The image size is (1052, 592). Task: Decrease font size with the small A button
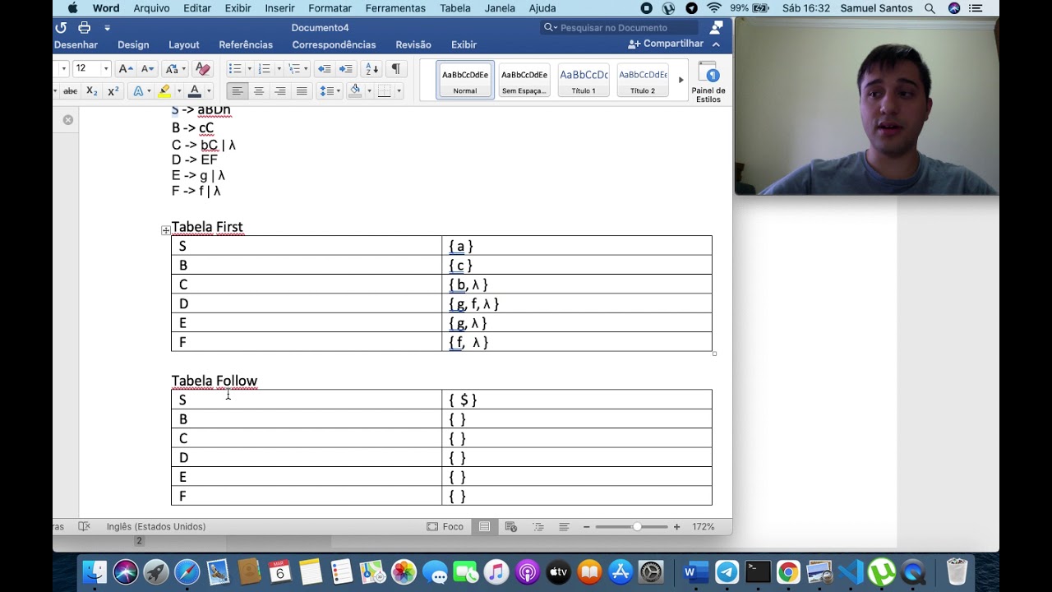coord(146,69)
